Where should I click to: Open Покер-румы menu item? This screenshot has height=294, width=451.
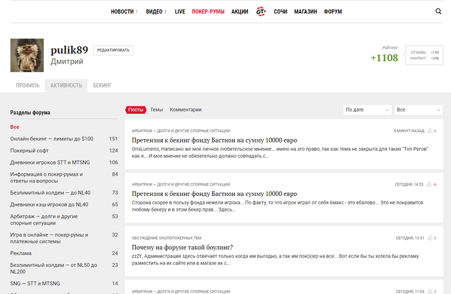(208, 12)
